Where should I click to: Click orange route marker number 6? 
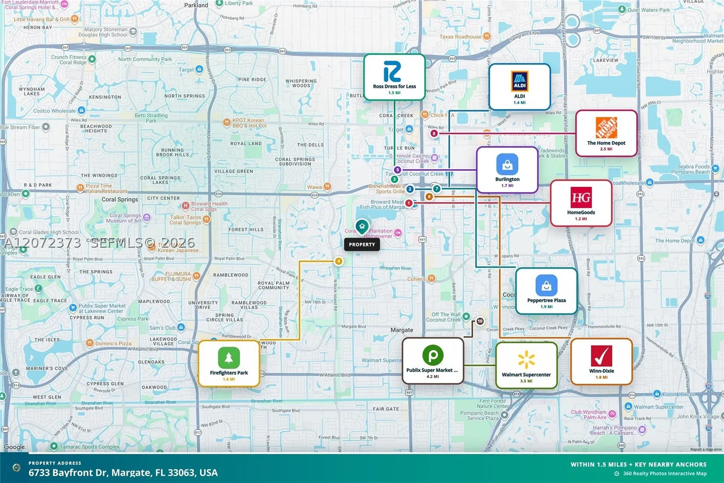[429, 197]
